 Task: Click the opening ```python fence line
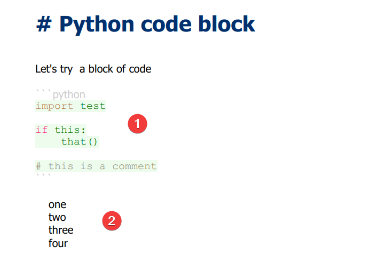(x=60, y=94)
